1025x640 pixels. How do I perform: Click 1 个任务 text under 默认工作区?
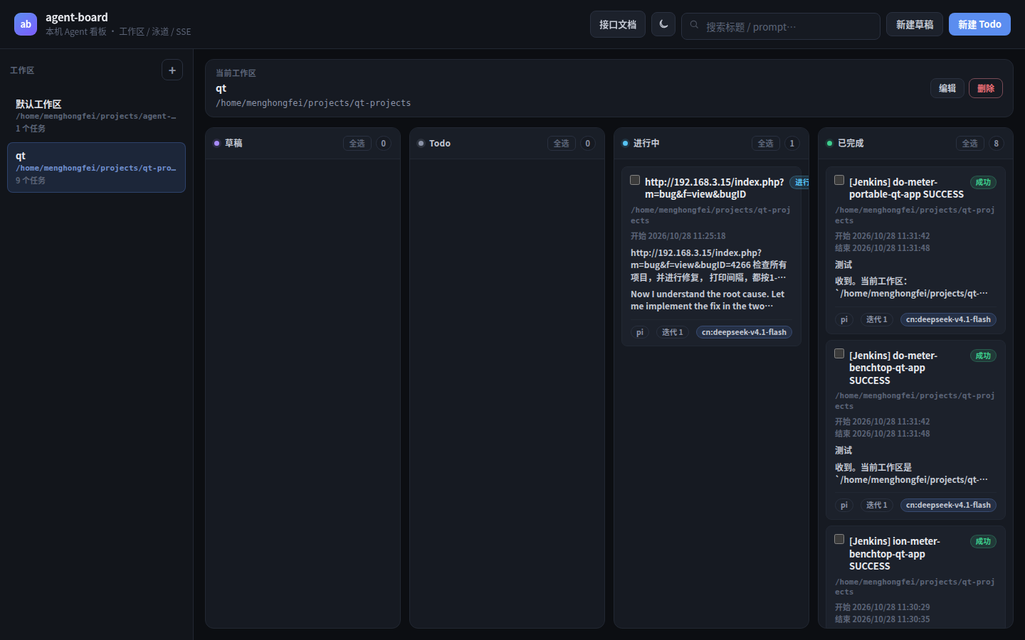31,129
